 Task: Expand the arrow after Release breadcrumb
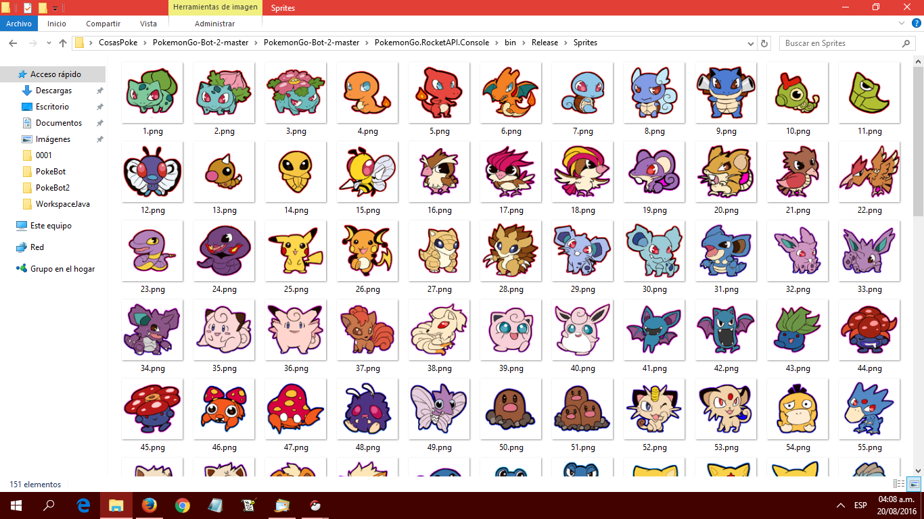pos(565,43)
